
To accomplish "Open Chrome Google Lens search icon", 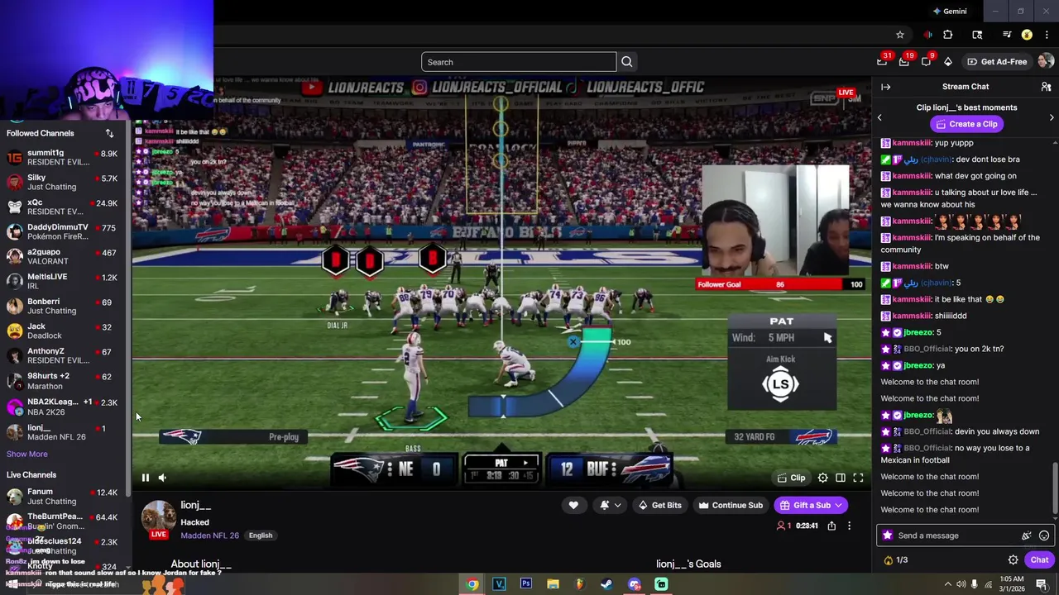I will click(977, 35).
